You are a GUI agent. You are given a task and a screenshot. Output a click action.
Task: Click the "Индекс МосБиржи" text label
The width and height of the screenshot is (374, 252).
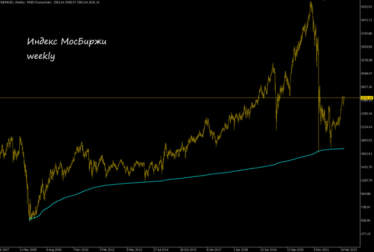[67, 42]
